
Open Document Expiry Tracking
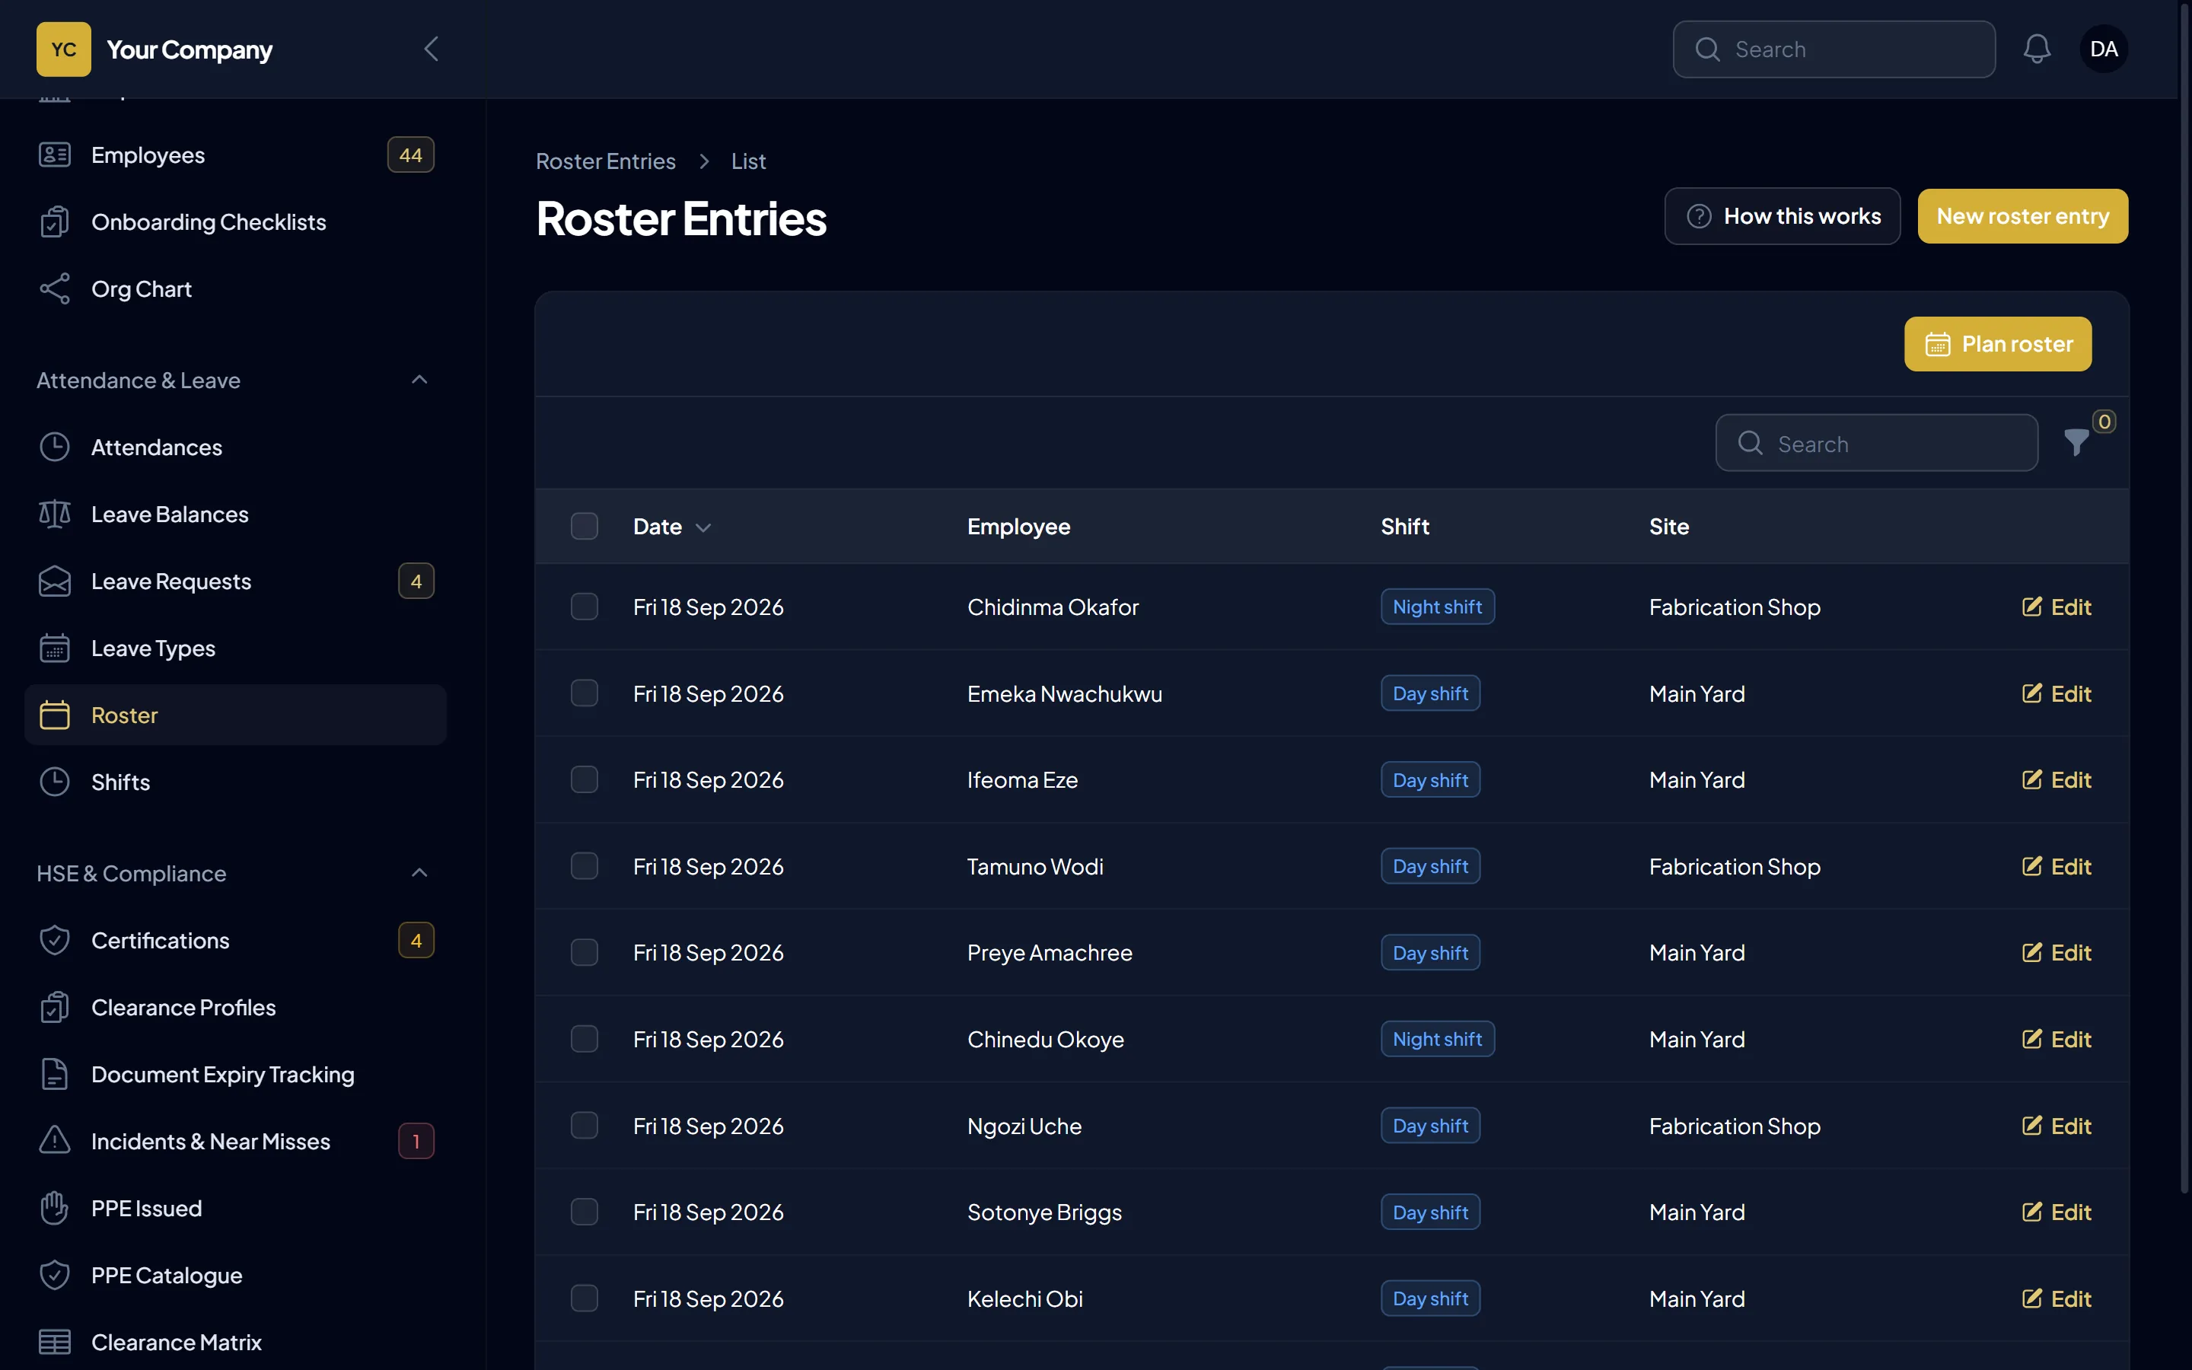pos(235,1074)
